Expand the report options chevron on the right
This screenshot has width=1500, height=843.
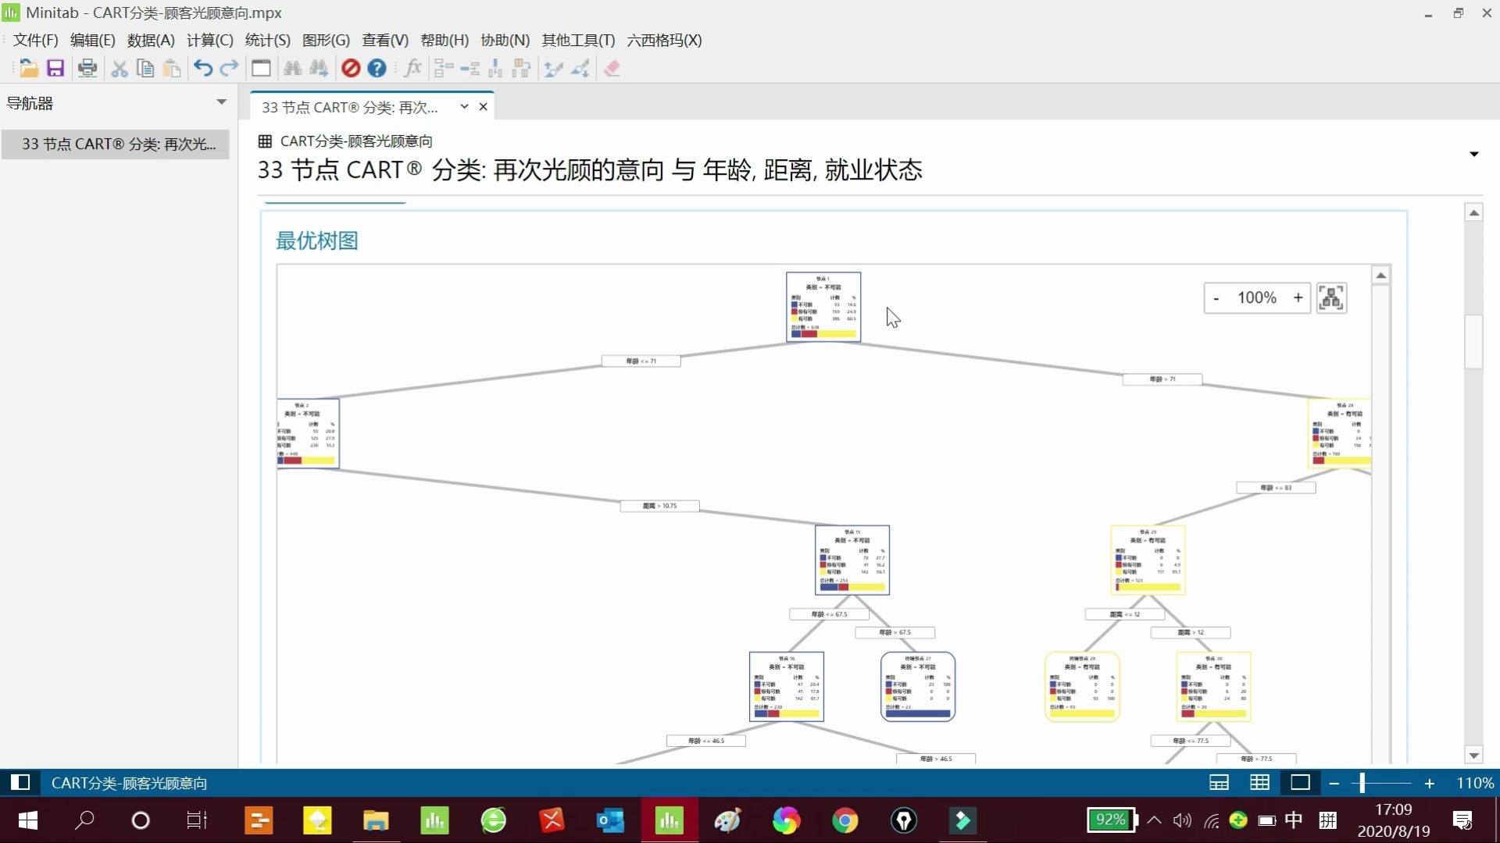[x=1473, y=154]
